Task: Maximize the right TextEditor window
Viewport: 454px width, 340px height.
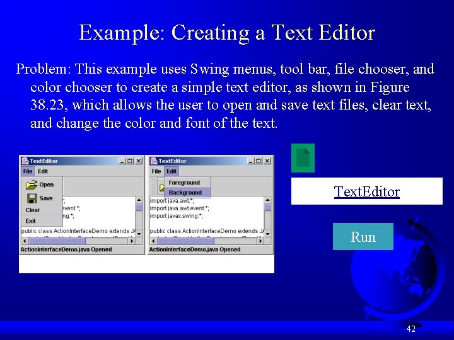Action: [258, 161]
